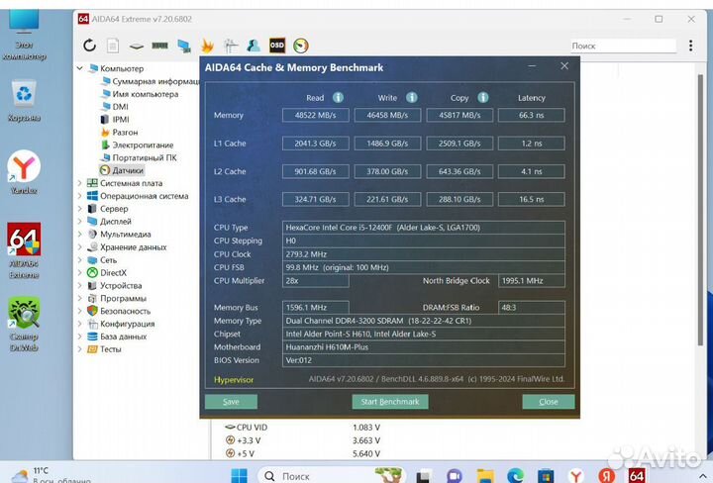Screen dimensions: 713x483
Task: Collapse the Компьютер tree node
Action: click(80, 68)
